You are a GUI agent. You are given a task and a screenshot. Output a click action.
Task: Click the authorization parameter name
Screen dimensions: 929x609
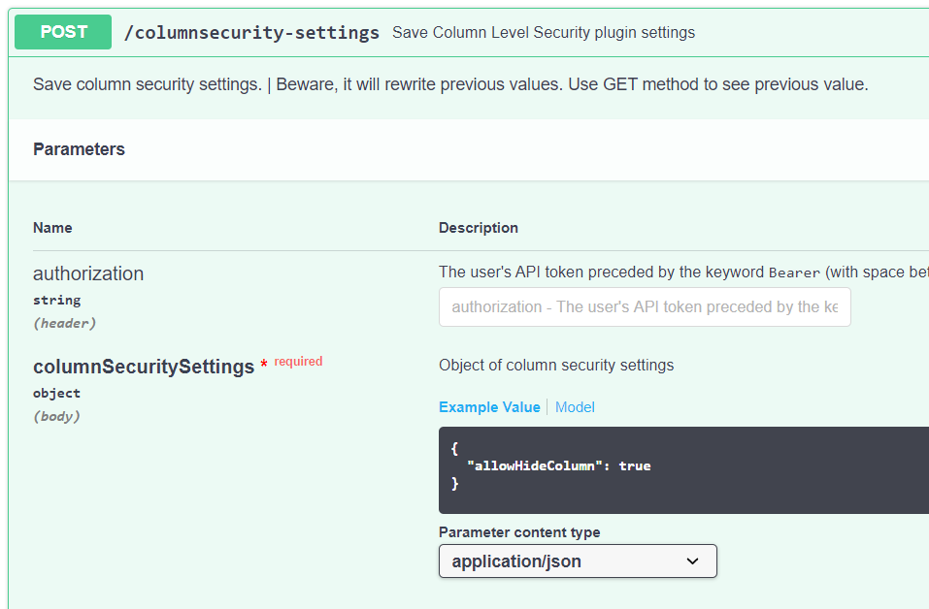pos(88,273)
